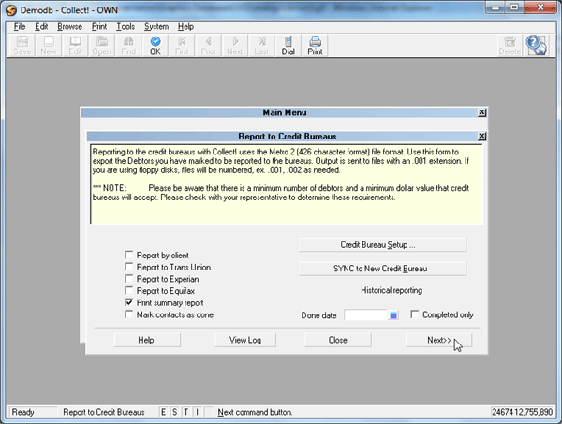Uncheck Print summary report
This screenshot has height=424, width=562.
click(x=128, y=302)
